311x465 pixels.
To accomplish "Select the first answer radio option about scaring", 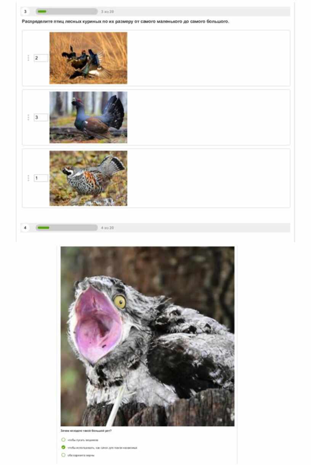I will click(x=63, y=440).
